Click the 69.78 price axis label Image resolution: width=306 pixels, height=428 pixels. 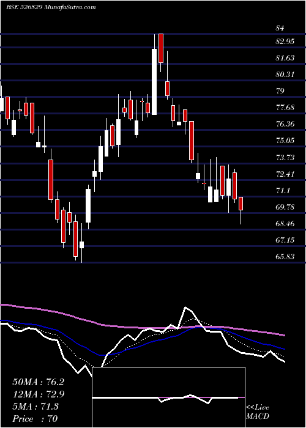point(285,207)
